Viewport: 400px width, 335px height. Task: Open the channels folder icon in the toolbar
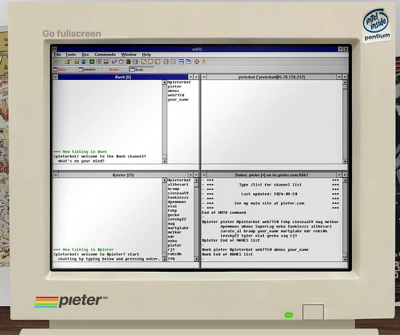76,62
